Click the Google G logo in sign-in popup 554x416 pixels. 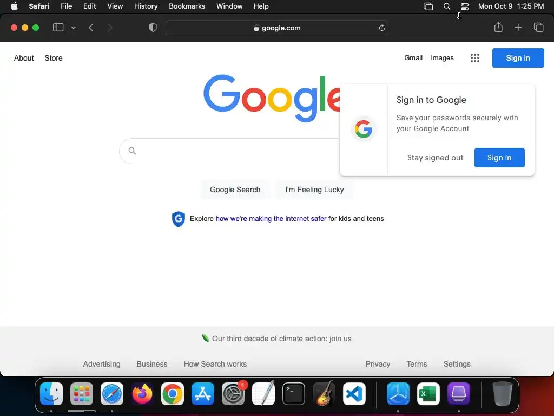[364, 129]
